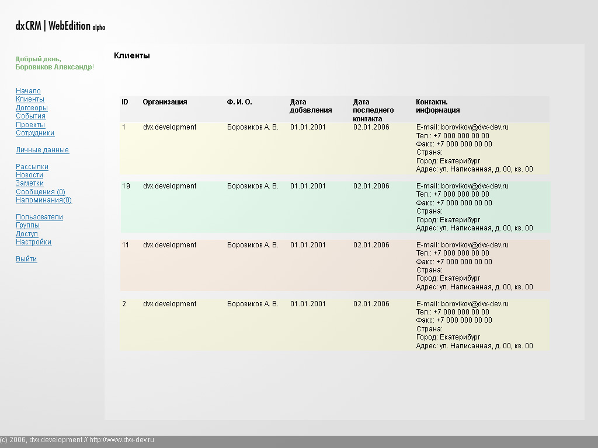Check Сообщения (0) messages
Viewport: 598px width, 448px height.
tap(40, 191)
